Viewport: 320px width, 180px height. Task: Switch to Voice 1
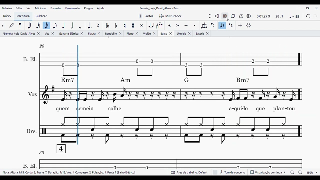pyautogui.click(x=222, y=25)
